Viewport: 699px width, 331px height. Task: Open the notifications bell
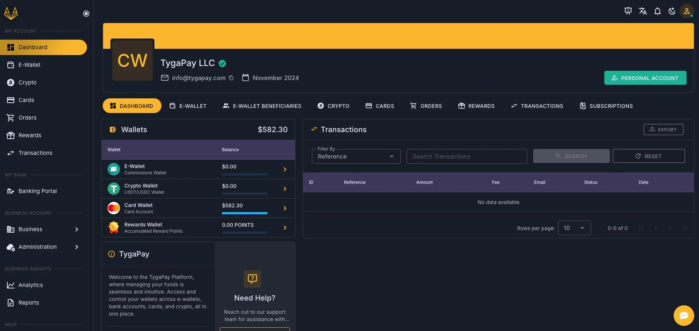coord(658,11)
